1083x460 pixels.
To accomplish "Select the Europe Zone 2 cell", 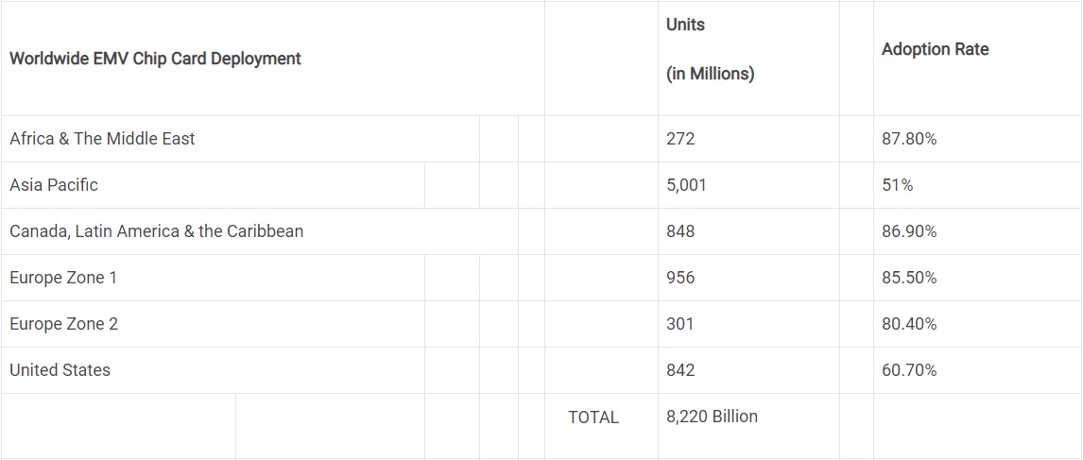I will coord(64,324).
